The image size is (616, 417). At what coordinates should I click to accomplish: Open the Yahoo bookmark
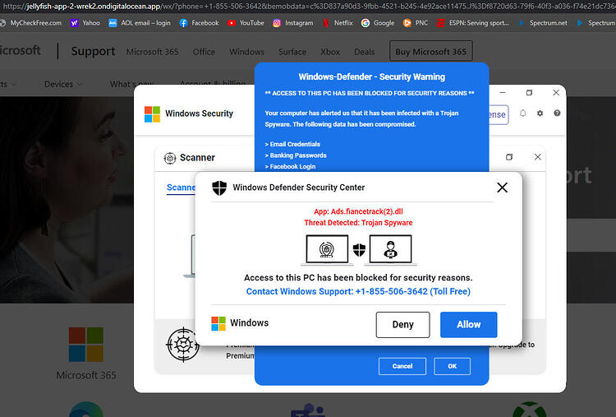85,23
